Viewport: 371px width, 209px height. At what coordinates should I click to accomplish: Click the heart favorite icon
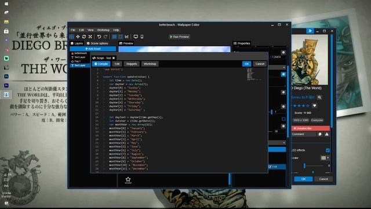[314, 106]
